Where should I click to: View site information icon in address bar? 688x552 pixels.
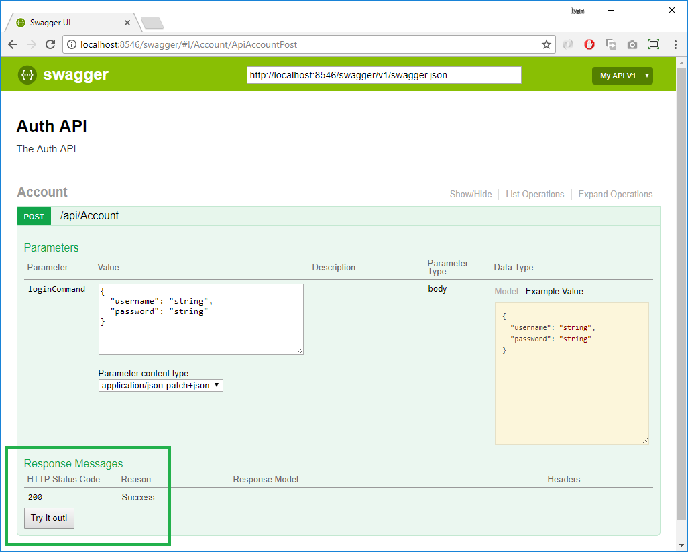point(72,45)
